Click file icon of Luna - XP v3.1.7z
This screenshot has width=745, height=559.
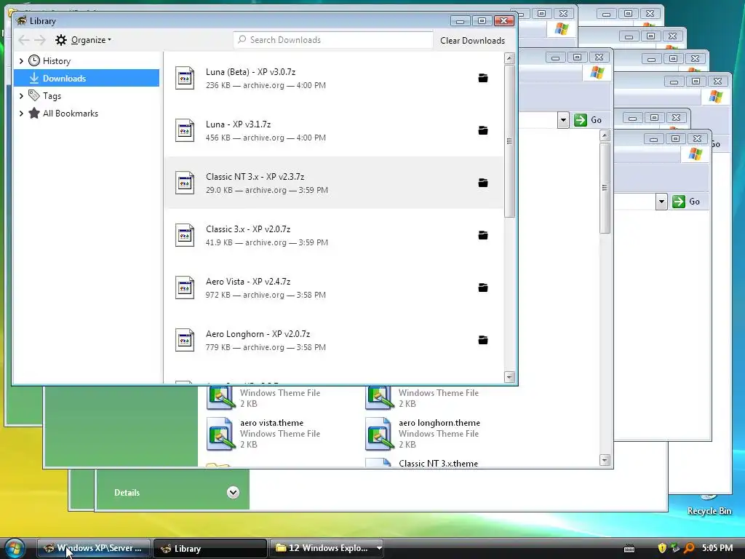pyautogui.click(x=185, y=130)
